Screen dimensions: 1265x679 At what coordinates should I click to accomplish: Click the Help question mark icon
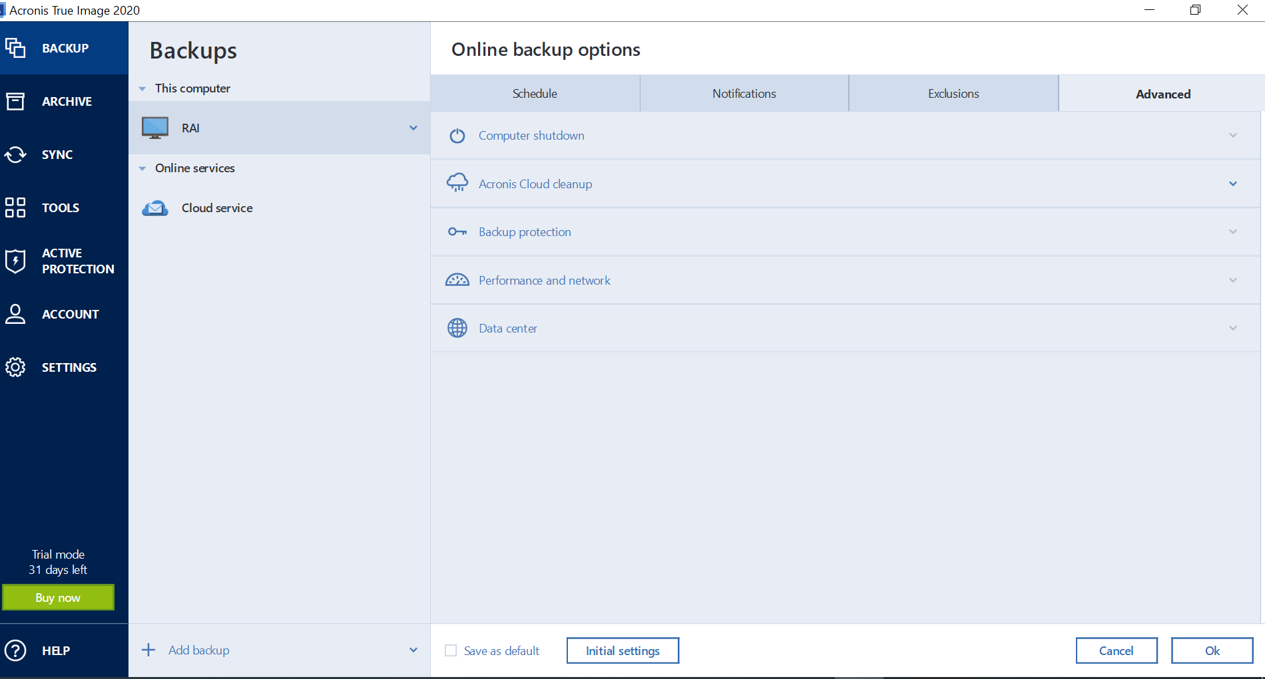coord(15,650)
